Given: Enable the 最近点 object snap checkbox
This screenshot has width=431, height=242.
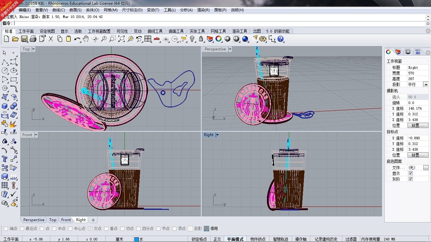Looking at the screenshot, I should 22,228.
